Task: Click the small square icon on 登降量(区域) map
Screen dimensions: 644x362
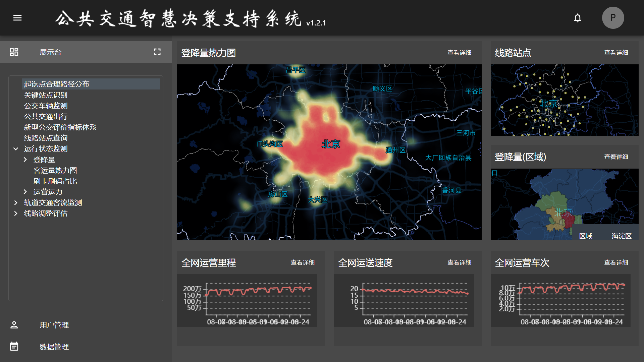Action: pos(494,173)
